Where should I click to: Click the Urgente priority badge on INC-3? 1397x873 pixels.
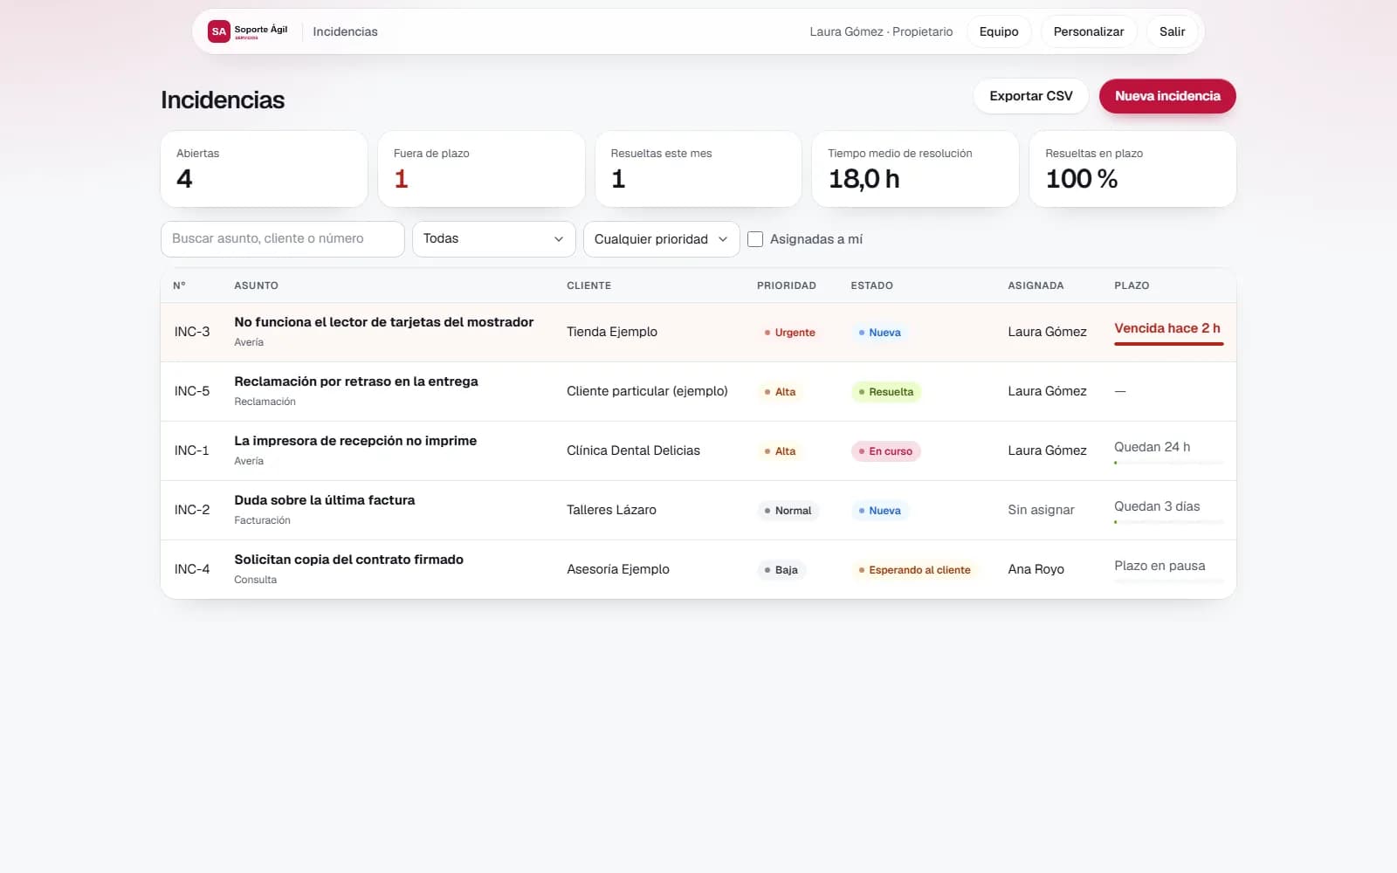click(789, 333)
